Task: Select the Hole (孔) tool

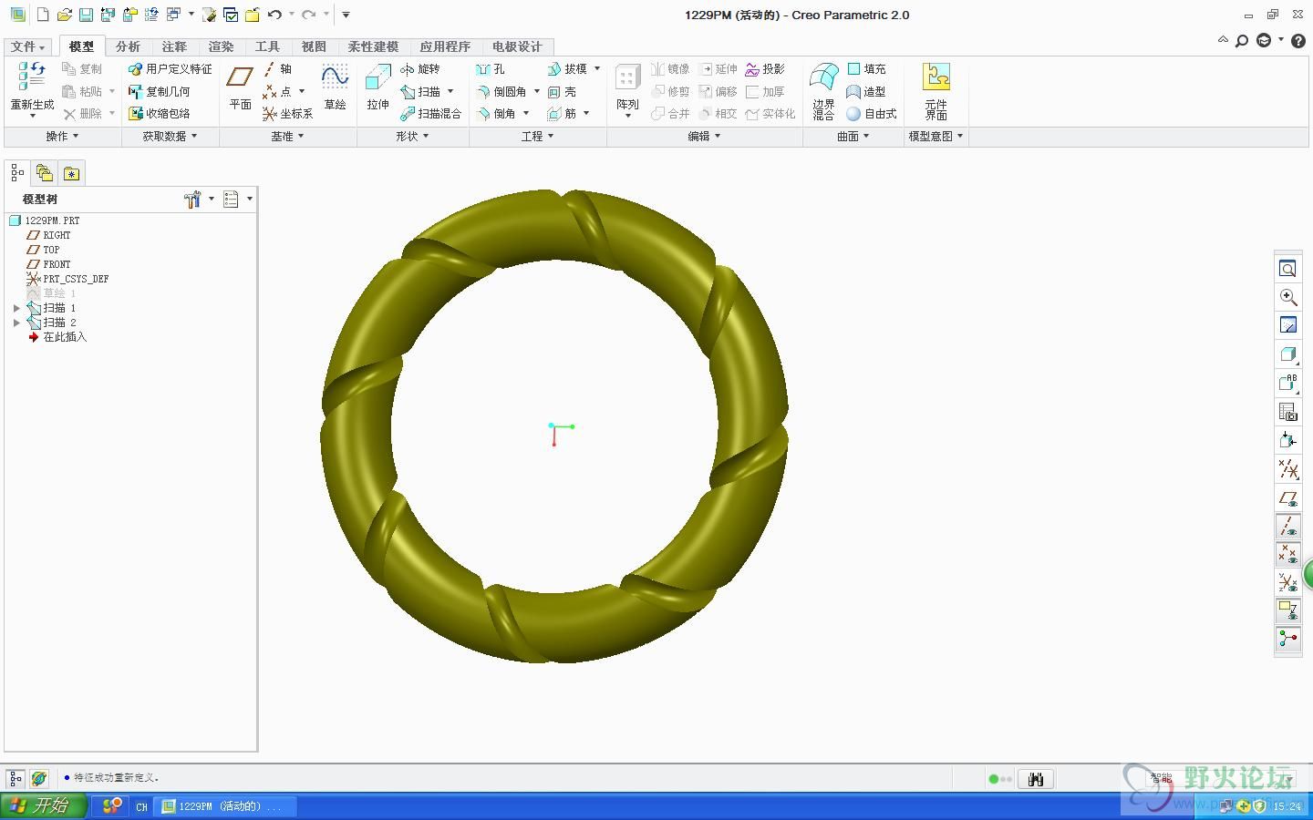Action: [490, 69]
